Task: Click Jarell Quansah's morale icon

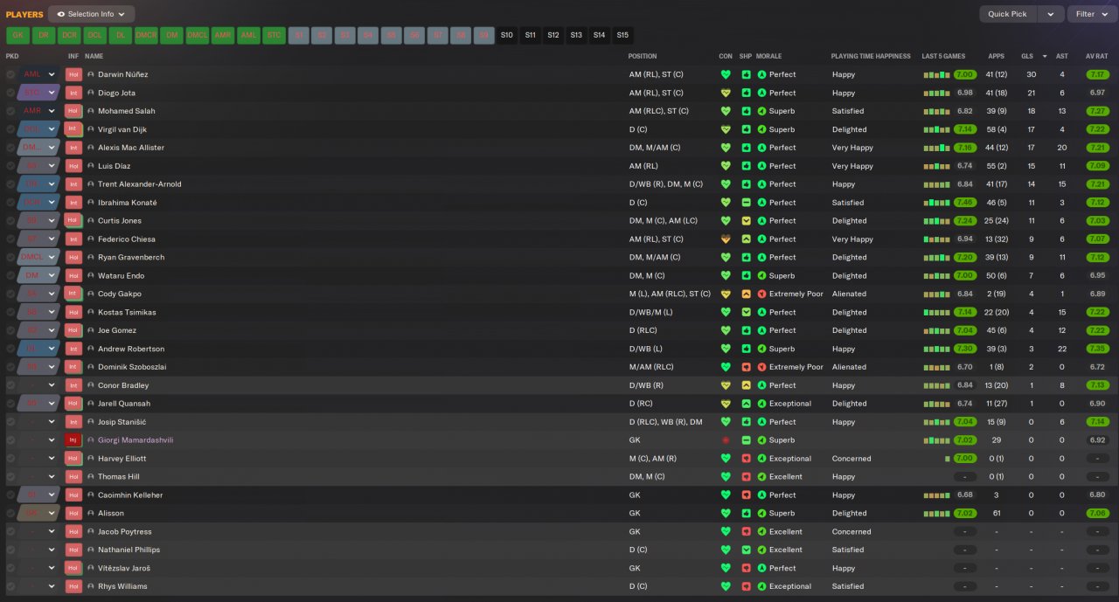Action: click(x=761, y=404)
